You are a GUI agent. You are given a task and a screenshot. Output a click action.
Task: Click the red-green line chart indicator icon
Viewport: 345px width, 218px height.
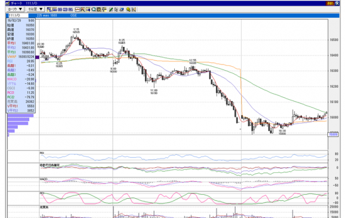pyautogui.click(x=77, y=9)
